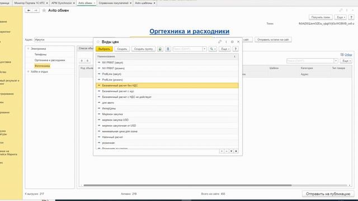The width and height of the screenshot is (358, 201).
Task: Open the vertical dots menu in Виды цен title bar
Action: tap(226, 42)
